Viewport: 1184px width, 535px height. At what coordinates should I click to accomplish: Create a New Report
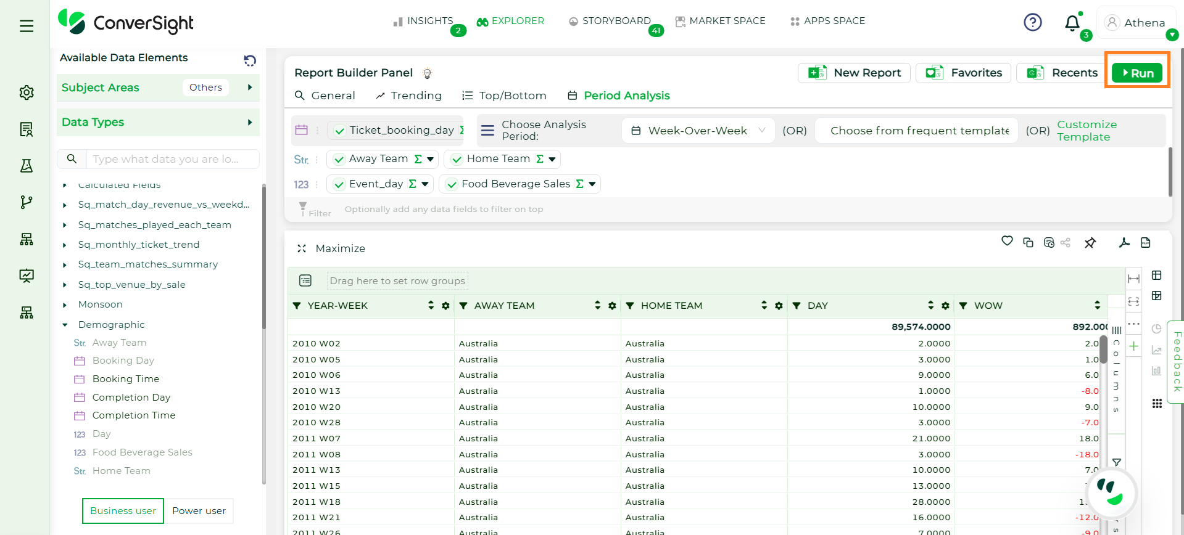pyautogui.click(x=854, y=73)
